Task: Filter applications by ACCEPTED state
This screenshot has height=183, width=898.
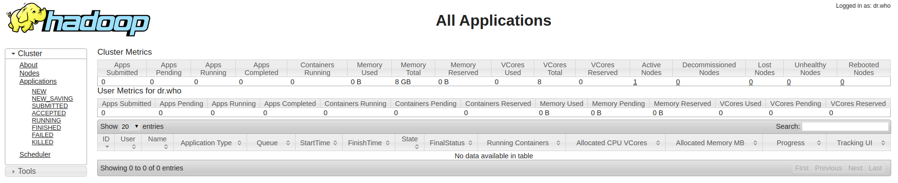Action: point(49,113)
